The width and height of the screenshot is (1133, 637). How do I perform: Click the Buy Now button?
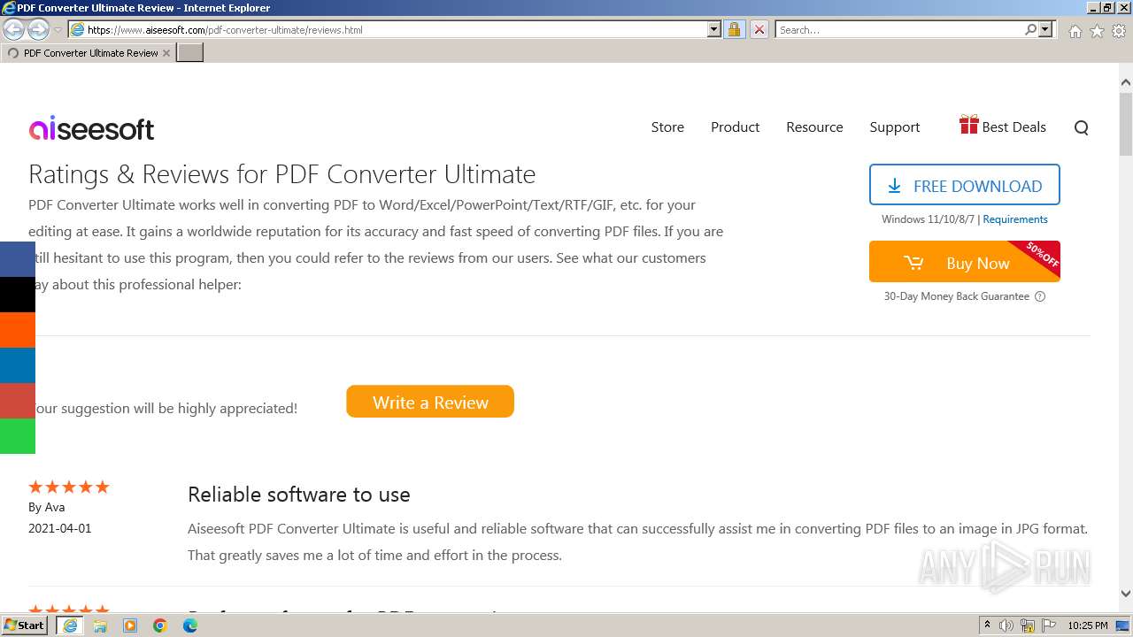pos(964,262)
